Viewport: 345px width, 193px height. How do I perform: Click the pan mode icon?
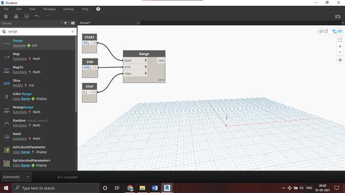click(x=340, y=60)
